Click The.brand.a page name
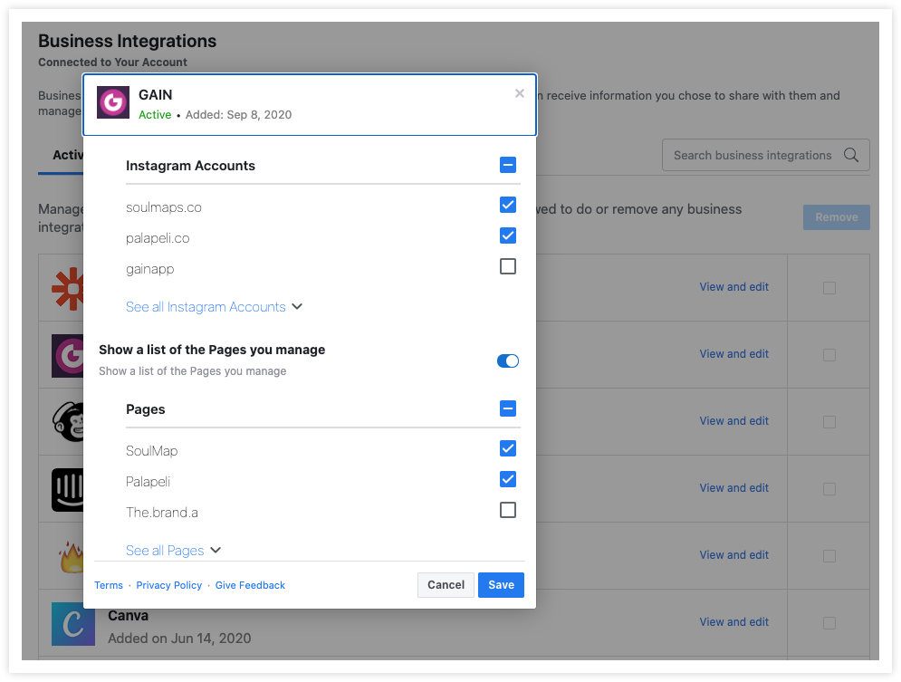901x682 pixels. click(162, 513)
